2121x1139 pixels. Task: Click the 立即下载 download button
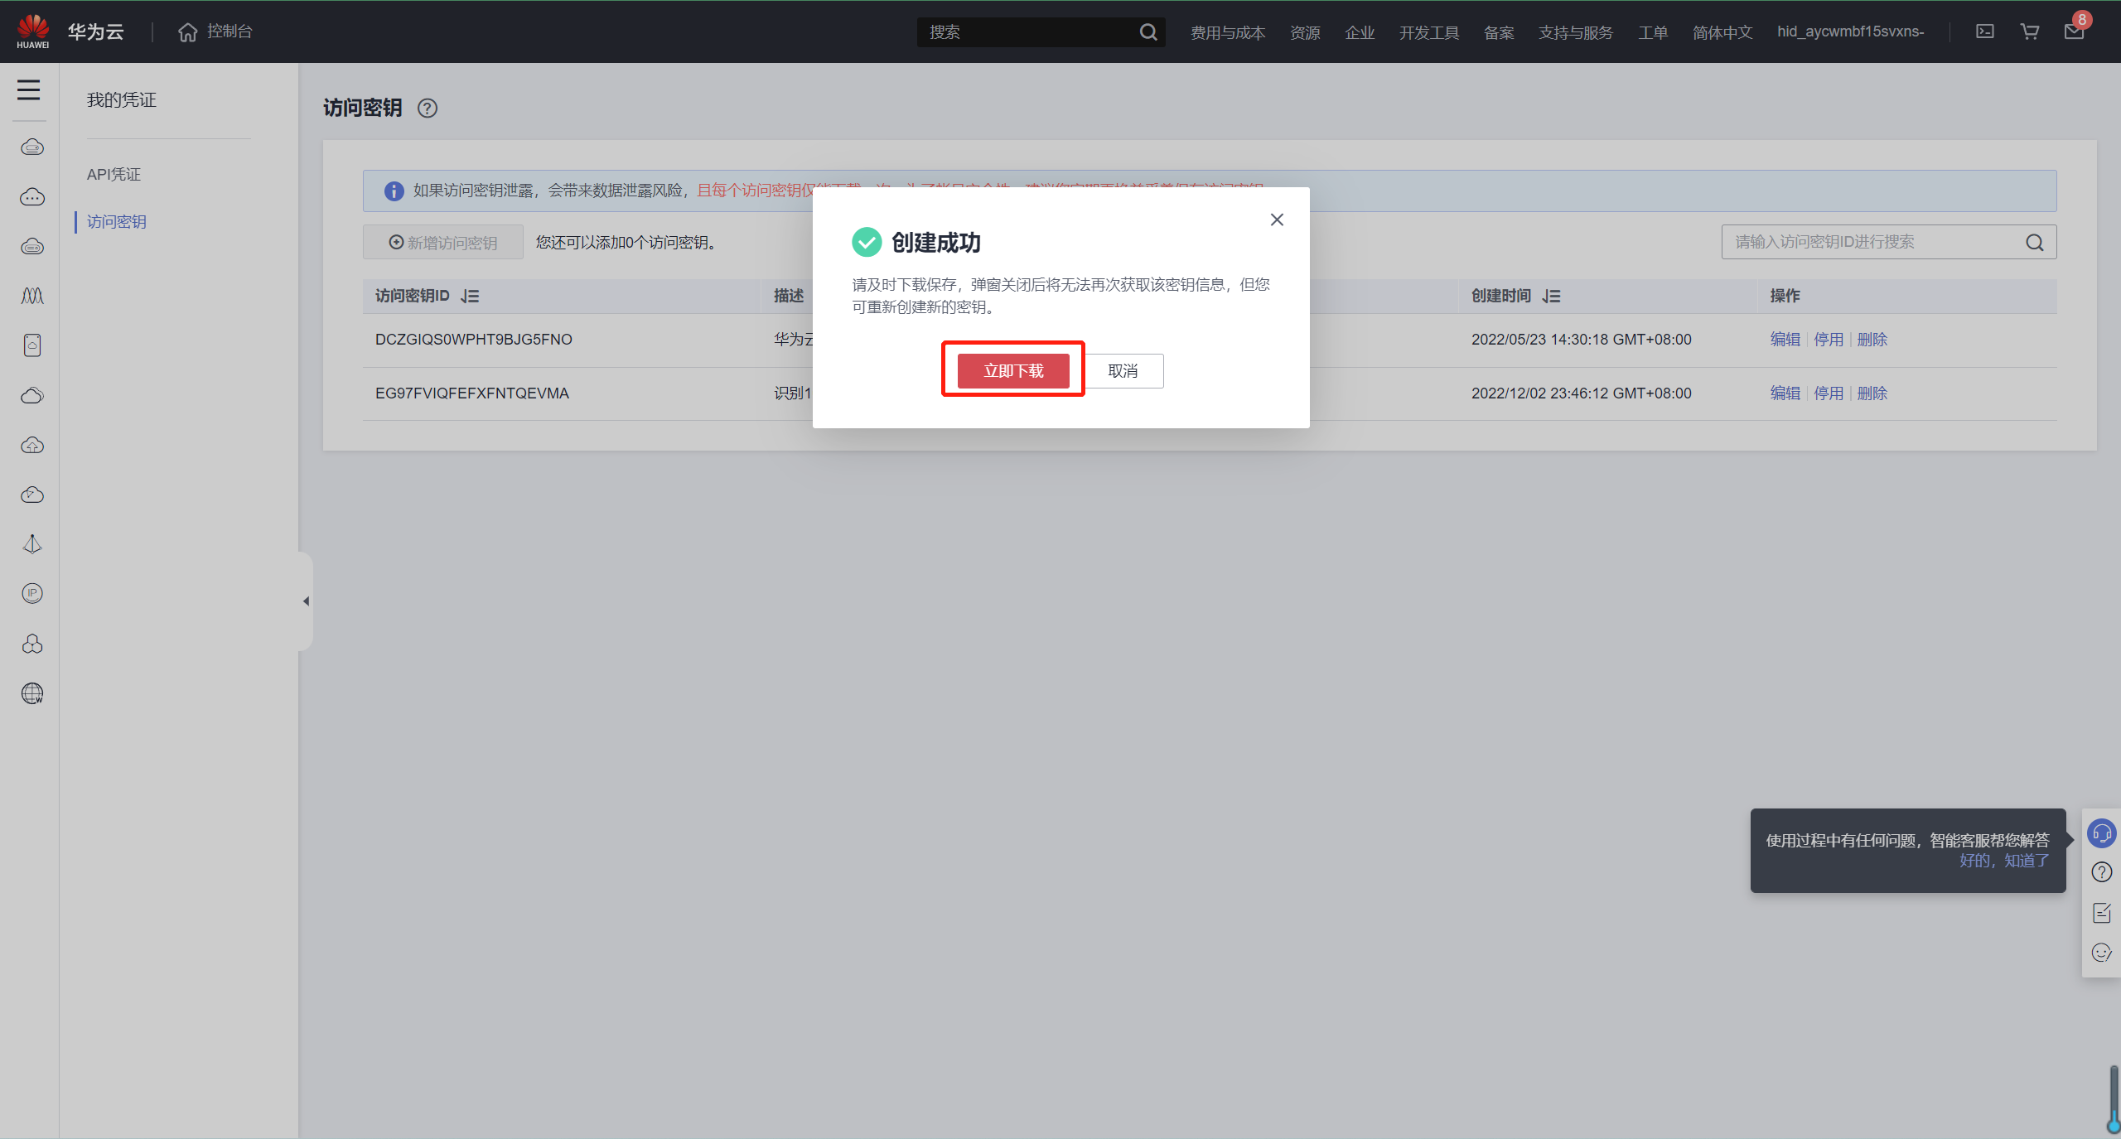[x=1012, y=370]
